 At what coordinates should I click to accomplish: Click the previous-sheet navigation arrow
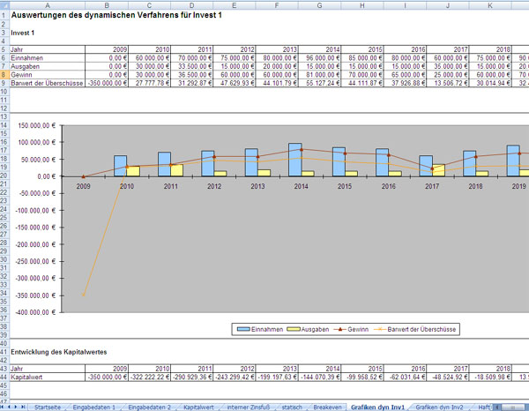(x=9, y=407)
